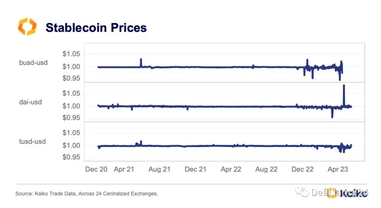
Task: Click the orange Kaiko logo beside the title
Action: [27, 26]
